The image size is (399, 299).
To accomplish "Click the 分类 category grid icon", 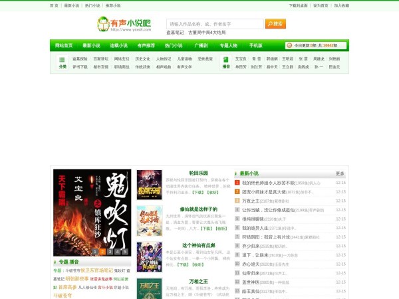I will (62, 59).
